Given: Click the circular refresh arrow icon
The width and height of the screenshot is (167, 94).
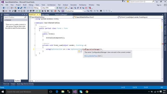Looking at the screenshot, I should tap(45, 11).
